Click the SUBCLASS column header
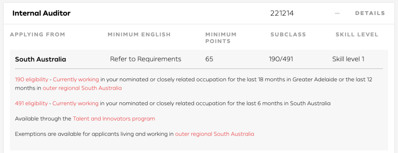 point(288,35)
